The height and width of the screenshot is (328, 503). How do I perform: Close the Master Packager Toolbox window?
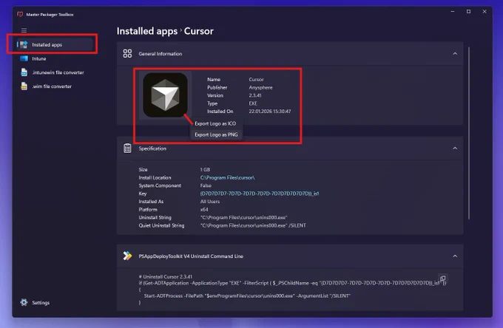485,12
